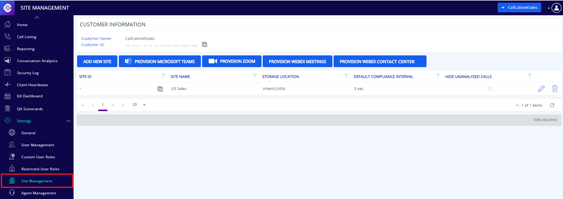This screenshot has height=199, width=563.
Task: Collapse the Settings menu section
Action: tap(68, 121)
